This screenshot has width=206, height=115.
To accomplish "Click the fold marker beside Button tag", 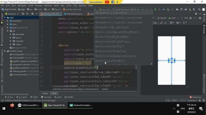I will pos(51,45).
